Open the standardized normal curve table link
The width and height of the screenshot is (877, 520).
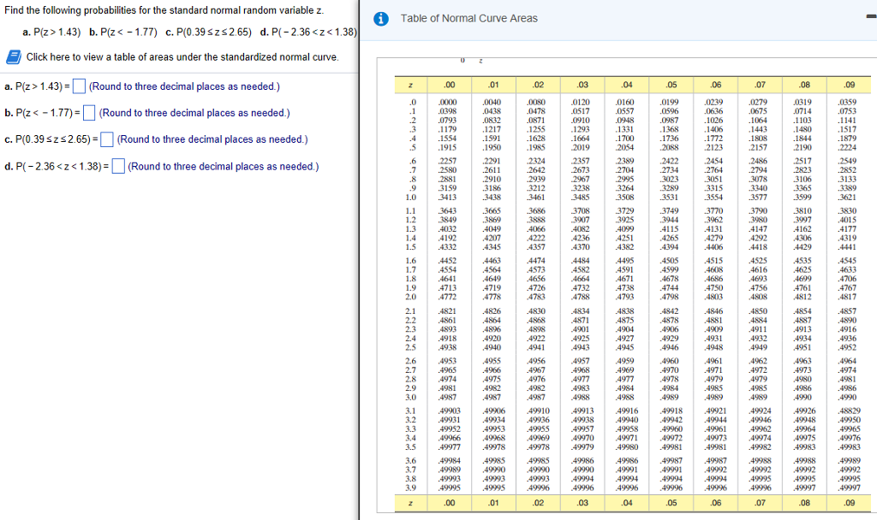pyautogui.click(x=182, y=57)
